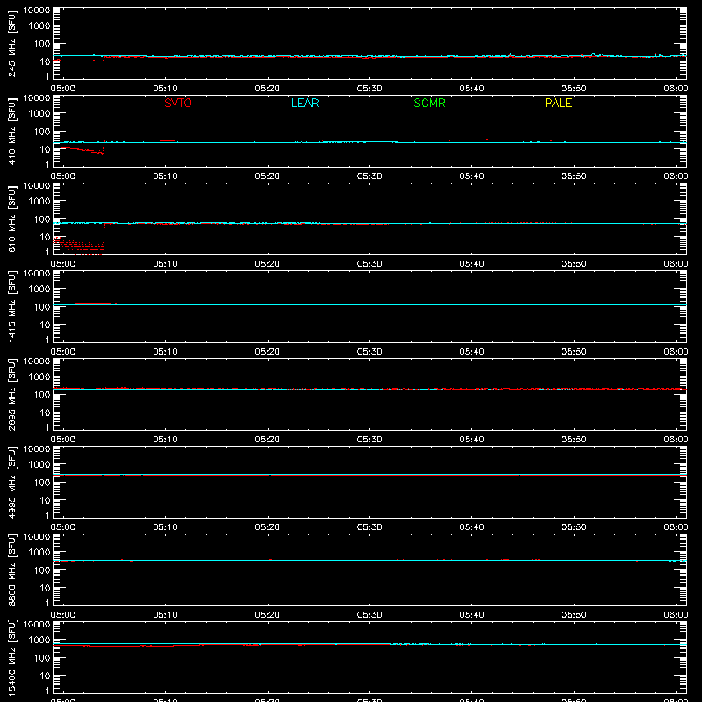Select the 15400 MHz [SFU] axis title
The image size is (702, 702).
(11, 657)
